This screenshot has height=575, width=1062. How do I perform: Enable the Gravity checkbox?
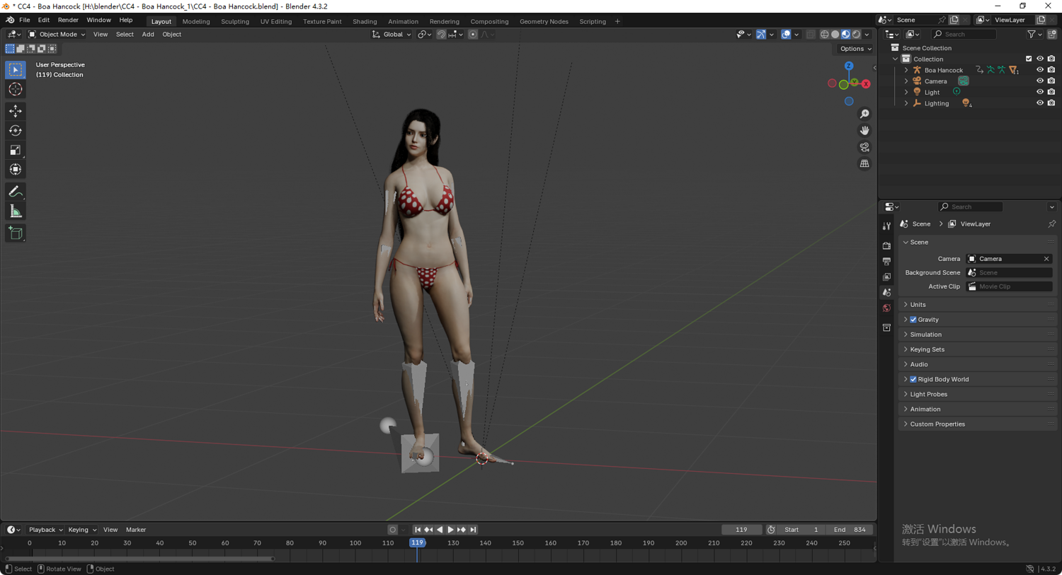[913, 320]
